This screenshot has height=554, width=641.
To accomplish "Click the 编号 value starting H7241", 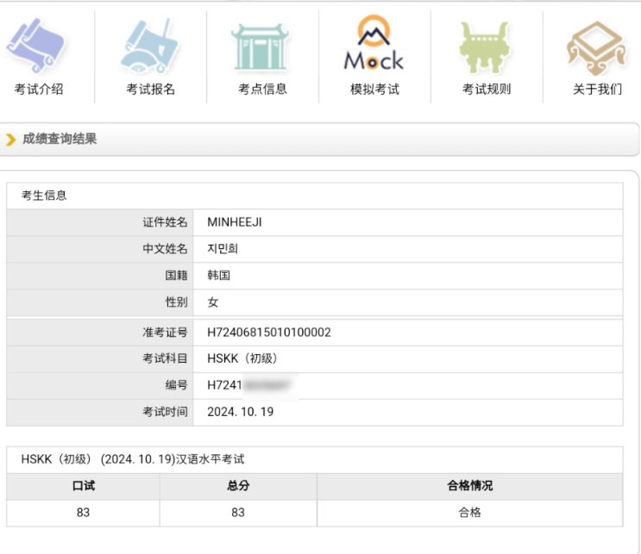I will (249, 385).
